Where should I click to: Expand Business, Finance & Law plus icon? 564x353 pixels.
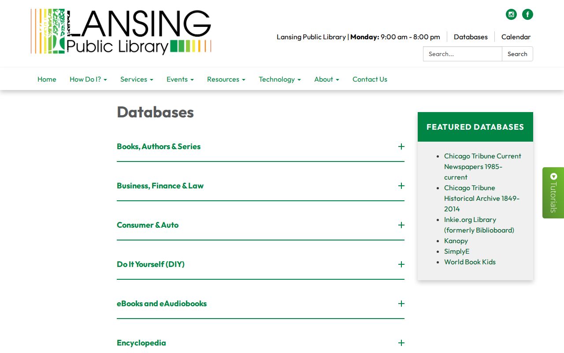click(401, 186)
